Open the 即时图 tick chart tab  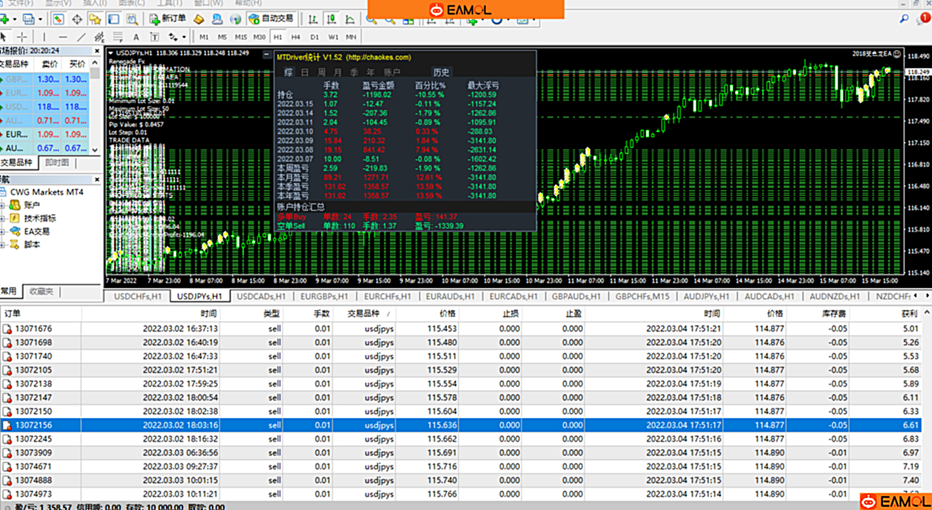pos(57,162)
